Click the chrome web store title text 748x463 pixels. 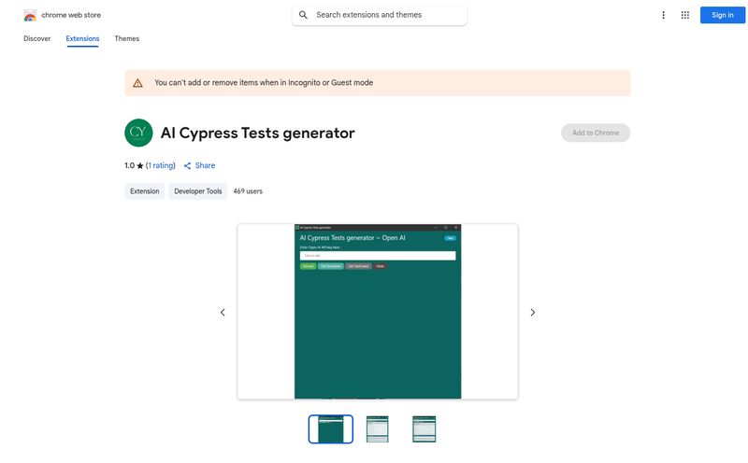pos(71,15)
